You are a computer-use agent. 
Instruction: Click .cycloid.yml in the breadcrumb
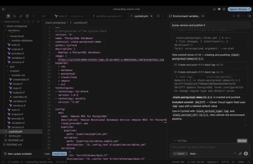[80, 23]
